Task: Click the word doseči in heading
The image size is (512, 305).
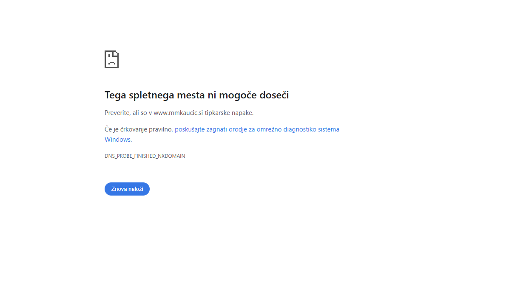Action: [275, 95]
